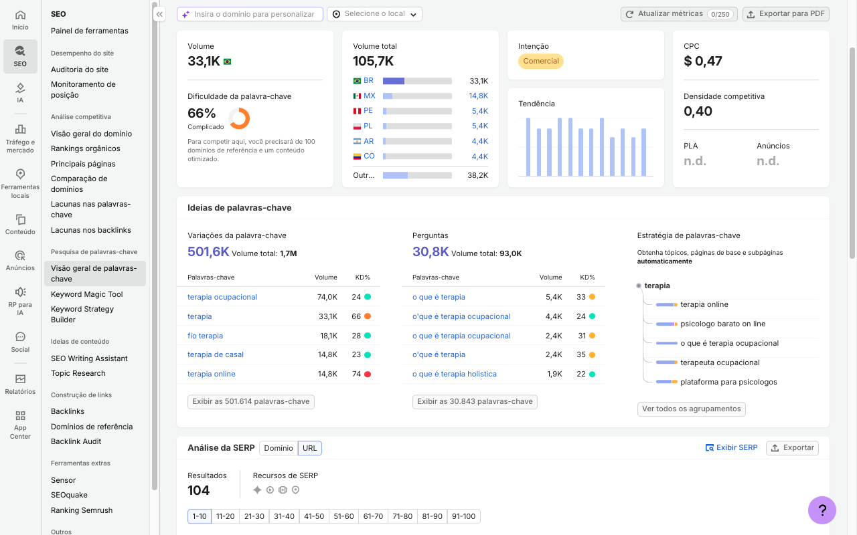Click the trend bar chart
The image size is (857, 535).
[x=586, y=146]
